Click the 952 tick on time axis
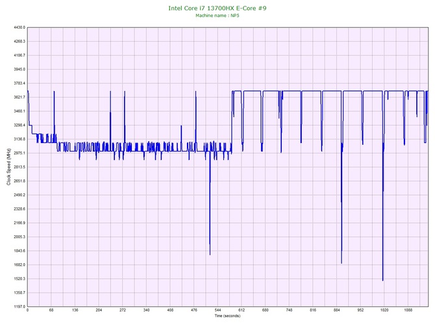 coord(360,310)
